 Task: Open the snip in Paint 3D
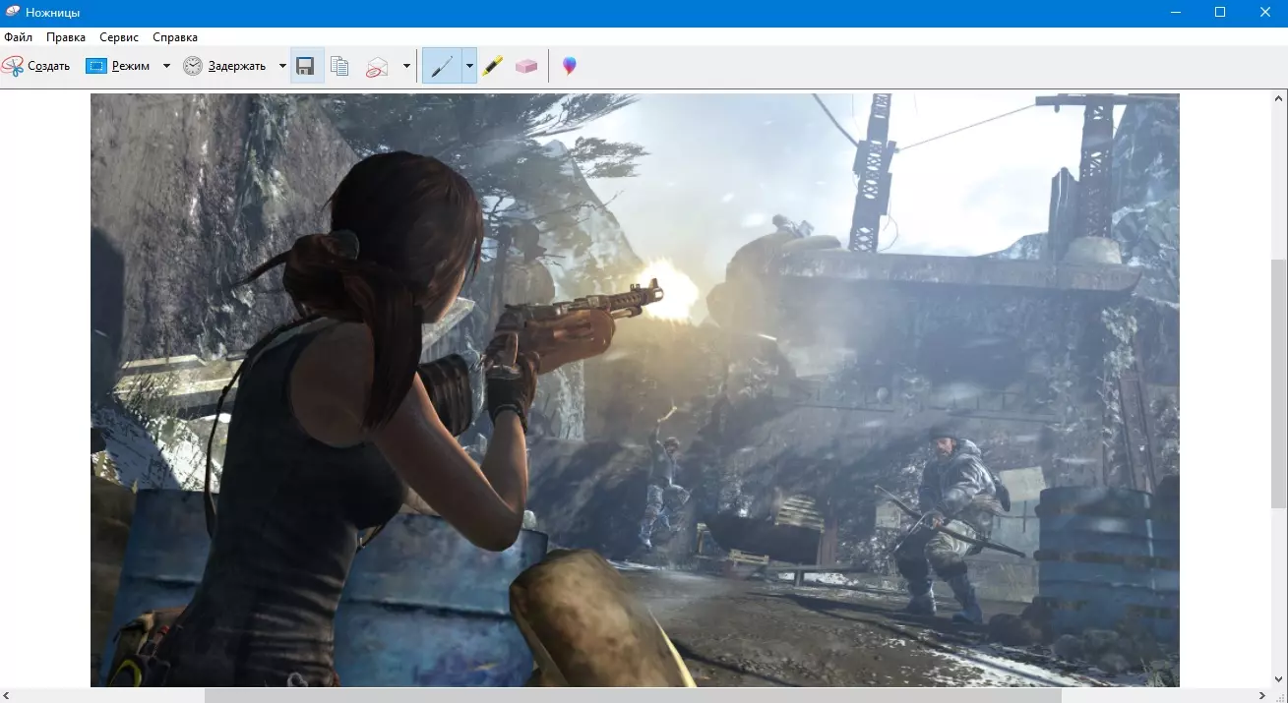[x=569, y=66]
